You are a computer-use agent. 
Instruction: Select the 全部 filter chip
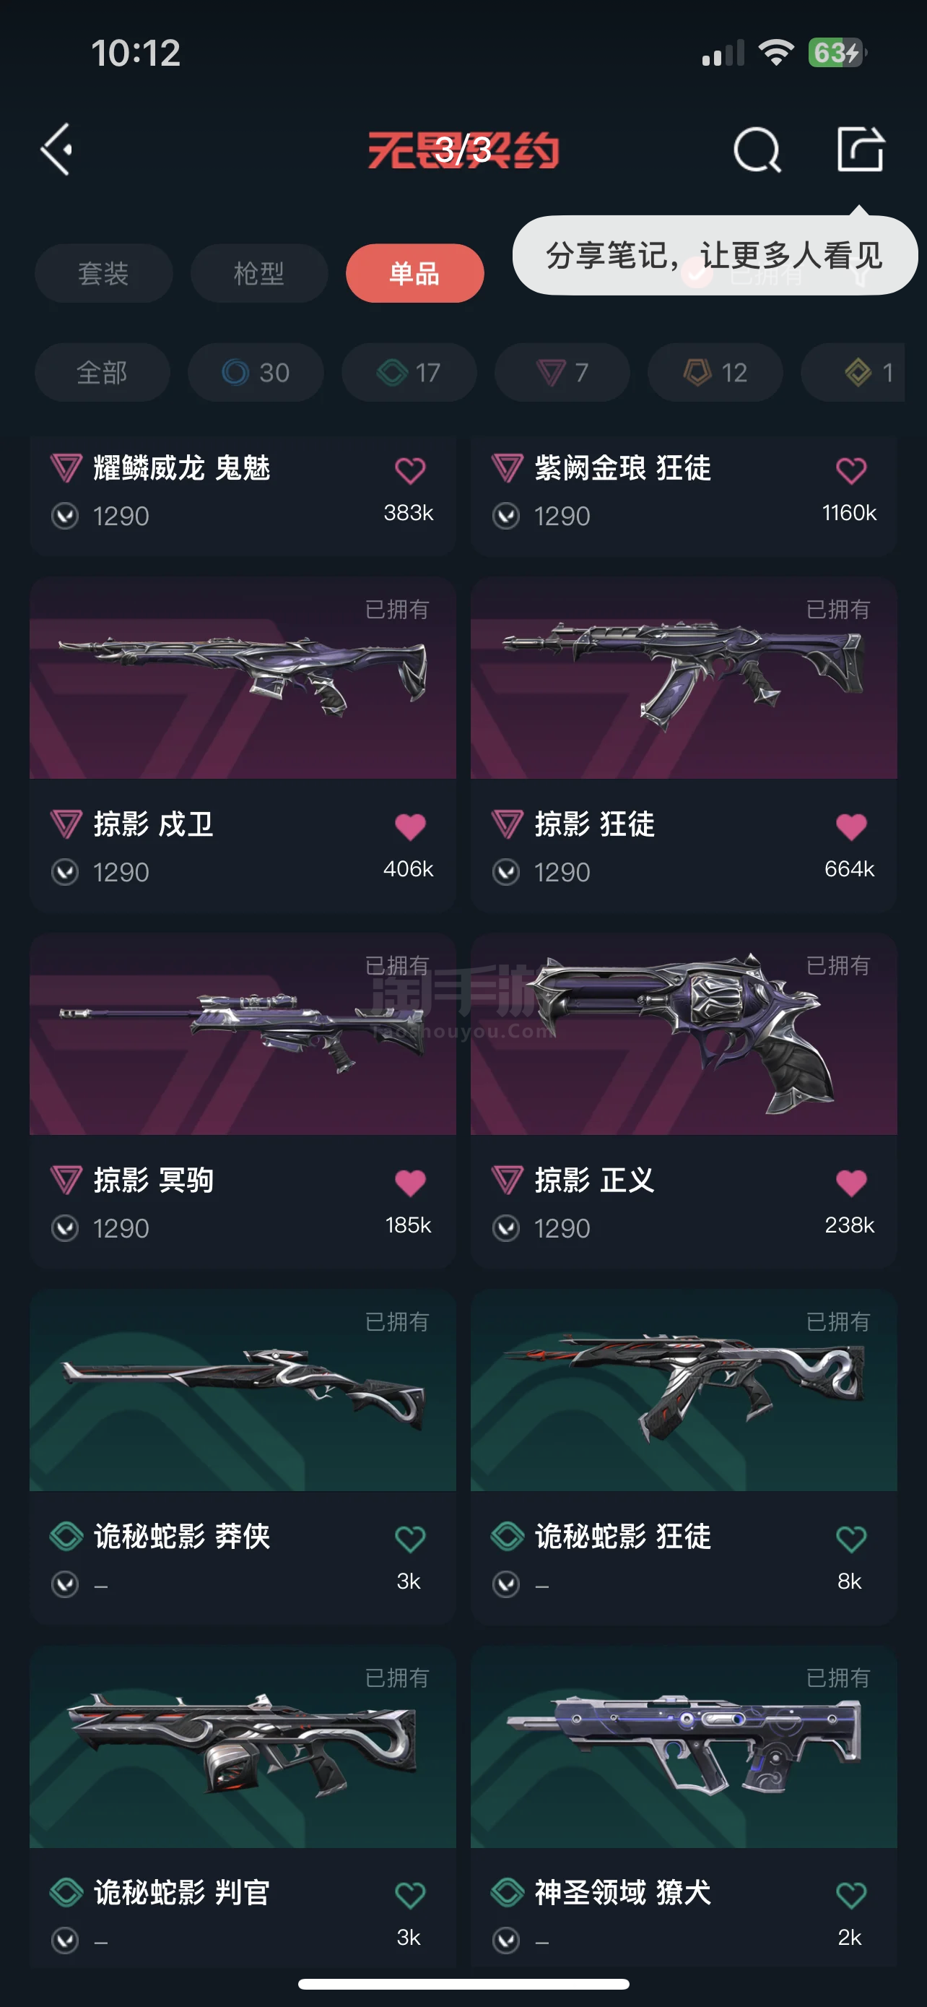click(x=102, y=372)
